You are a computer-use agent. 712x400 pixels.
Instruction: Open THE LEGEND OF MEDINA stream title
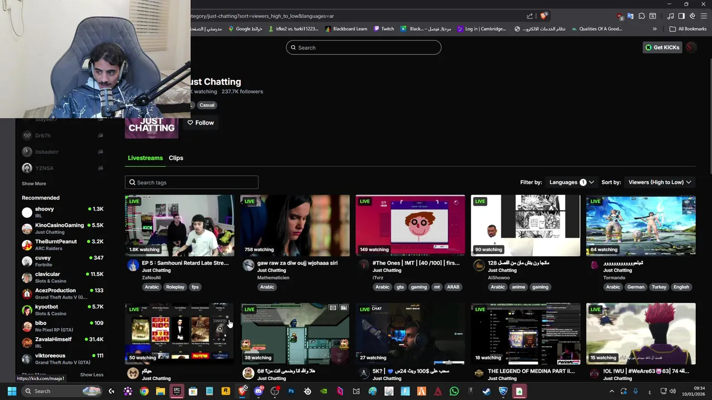[531, 371]
